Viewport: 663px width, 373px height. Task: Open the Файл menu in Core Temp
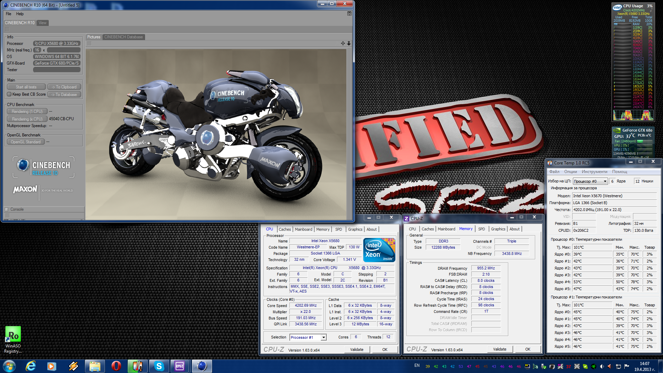coord(554,172)
